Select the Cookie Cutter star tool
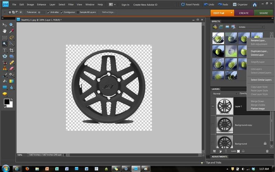Screen dimensions: 275x172 click(5, 56)
